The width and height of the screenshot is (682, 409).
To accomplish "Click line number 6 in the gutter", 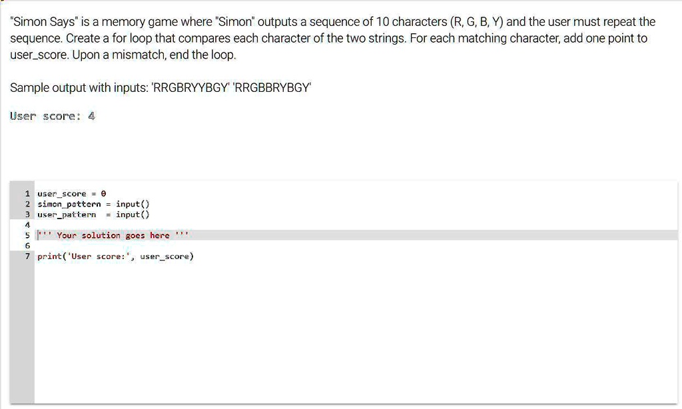I will point(27,245).
